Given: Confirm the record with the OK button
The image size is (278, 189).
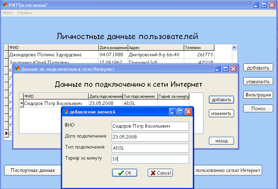Looking at the screenshot, I should tap(124, 173).
